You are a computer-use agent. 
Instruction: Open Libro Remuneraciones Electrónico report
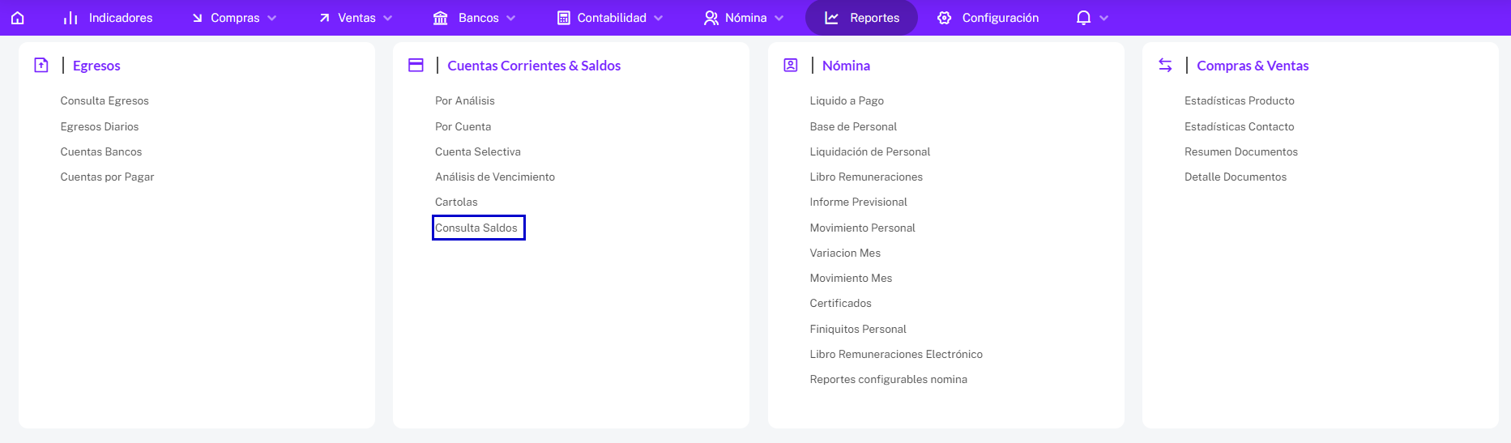click(896, 355)
